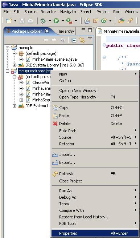The width and height of the screenshot is (140, 238).
Task: Click the Debug bug icon
Action: (43, 21)
